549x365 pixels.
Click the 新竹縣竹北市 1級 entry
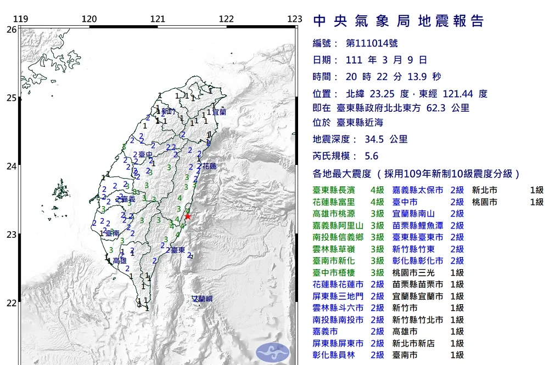[x=428, y=320]
